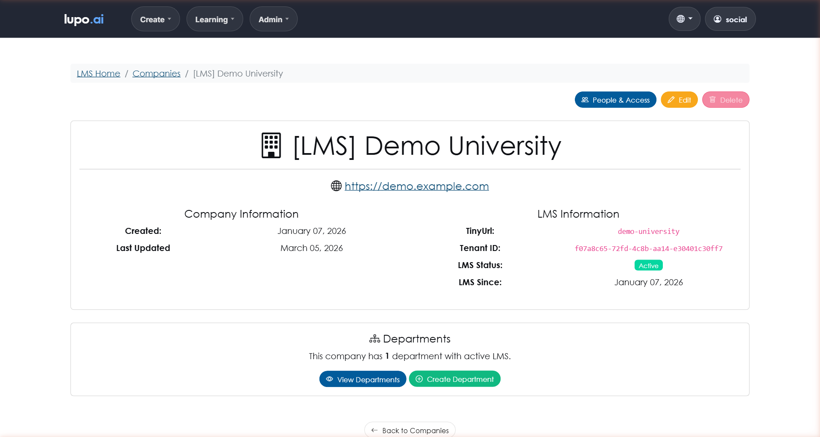Open People & Access
The image size is (820, 437).
(615, 100)
